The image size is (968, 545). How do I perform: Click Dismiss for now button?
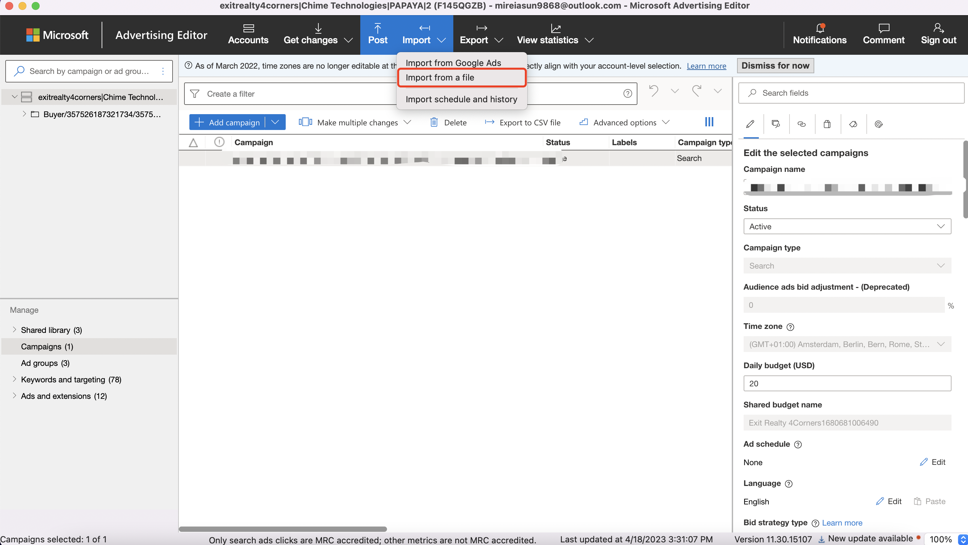pyautogui.click(x=775, y=66)
